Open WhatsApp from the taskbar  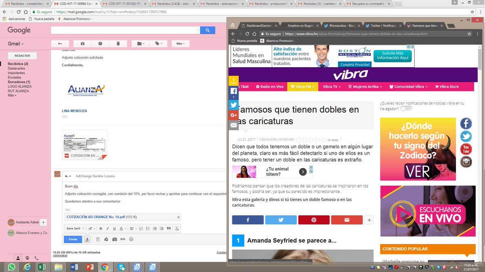point(12,267)
